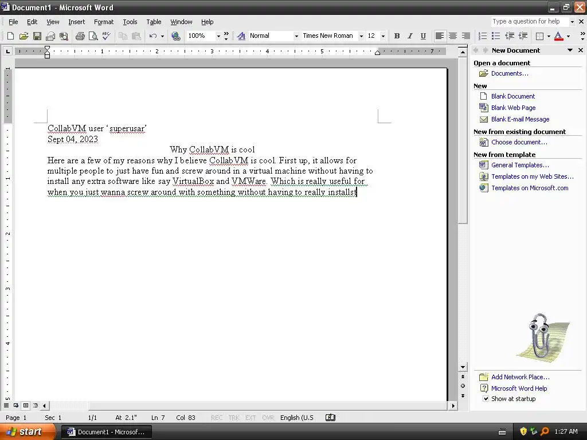Click the Search toolbar icon
This screenshot has width=587, height=440.
pyautogui.click(x=64, y=36)
